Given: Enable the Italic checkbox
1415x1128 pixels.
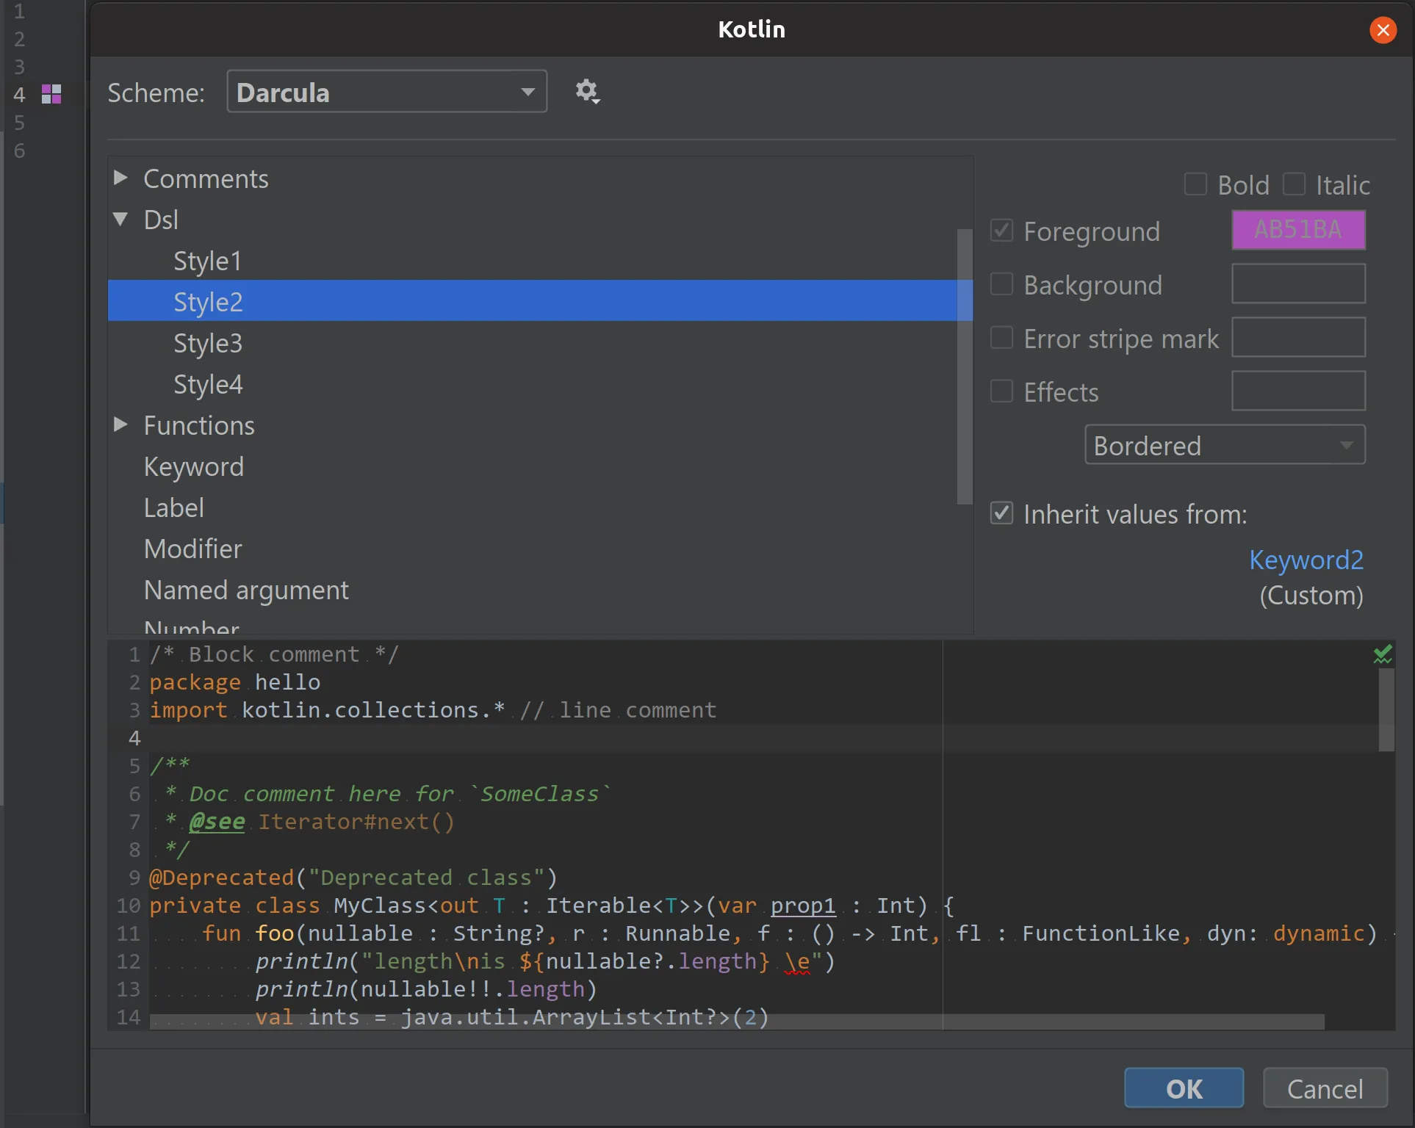Looking at the screenshot, I should pos(1294,184).
